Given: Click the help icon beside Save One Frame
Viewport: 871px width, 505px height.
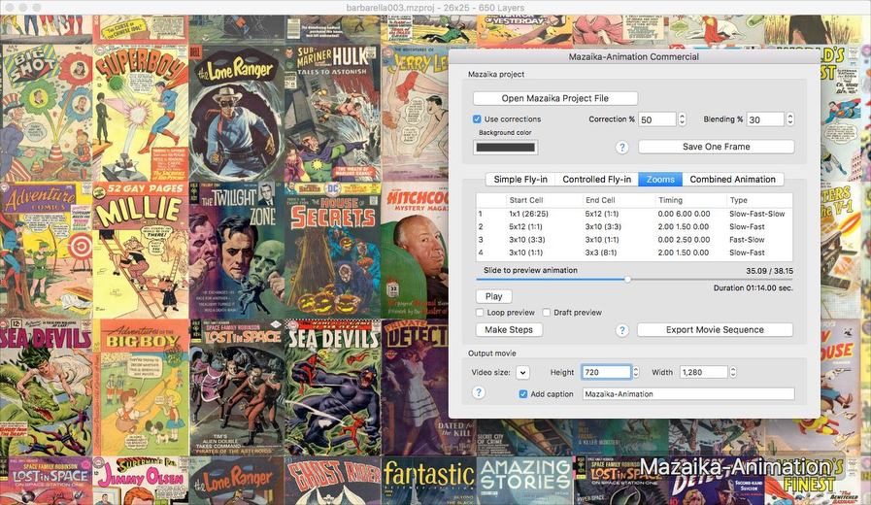Looking at the screenshot, I should point(622,148).
